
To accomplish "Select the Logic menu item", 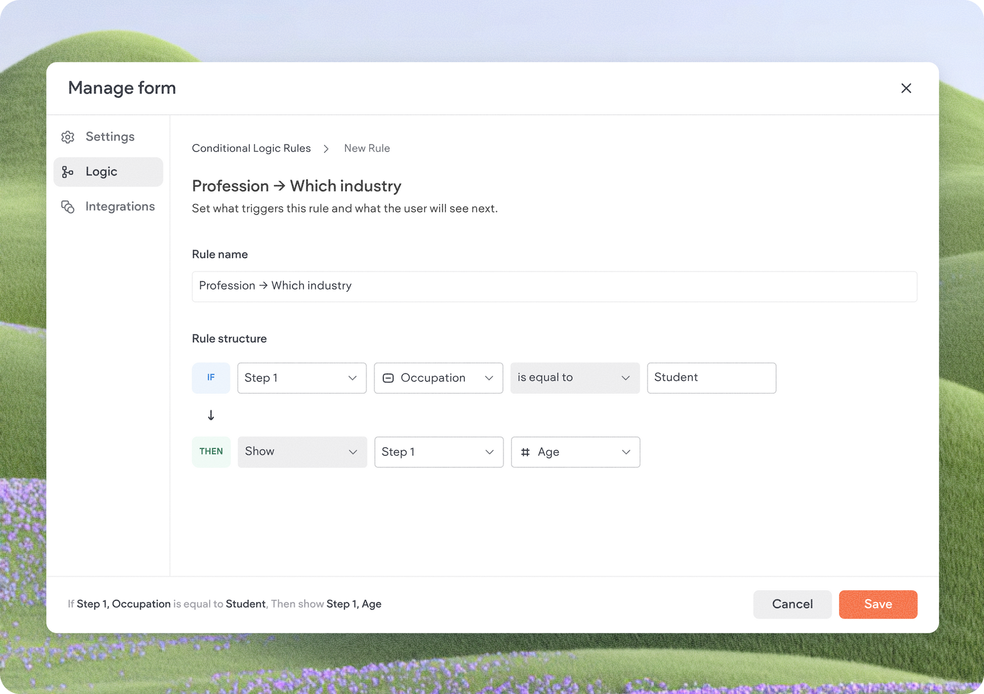I will pos(108,172).
